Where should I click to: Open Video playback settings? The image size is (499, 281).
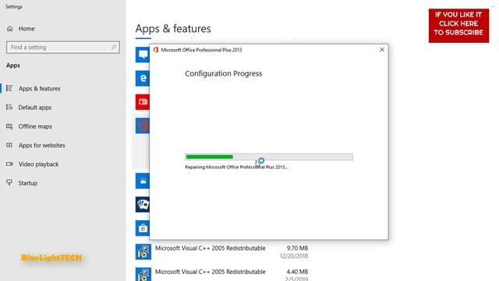[x=38, y=165]
